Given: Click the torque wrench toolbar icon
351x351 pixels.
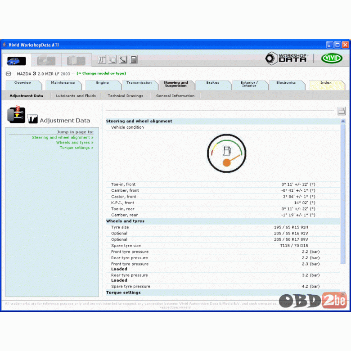Looking at the screenshot, I should [x=102, y=59].
